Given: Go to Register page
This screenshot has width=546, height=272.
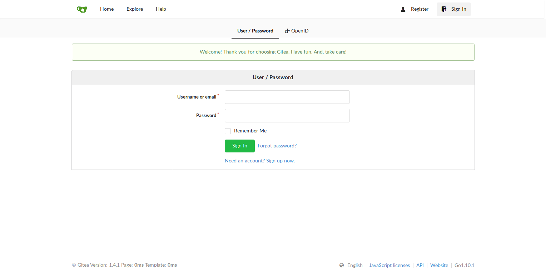Looking at the screenshot, I should point(420,9).
